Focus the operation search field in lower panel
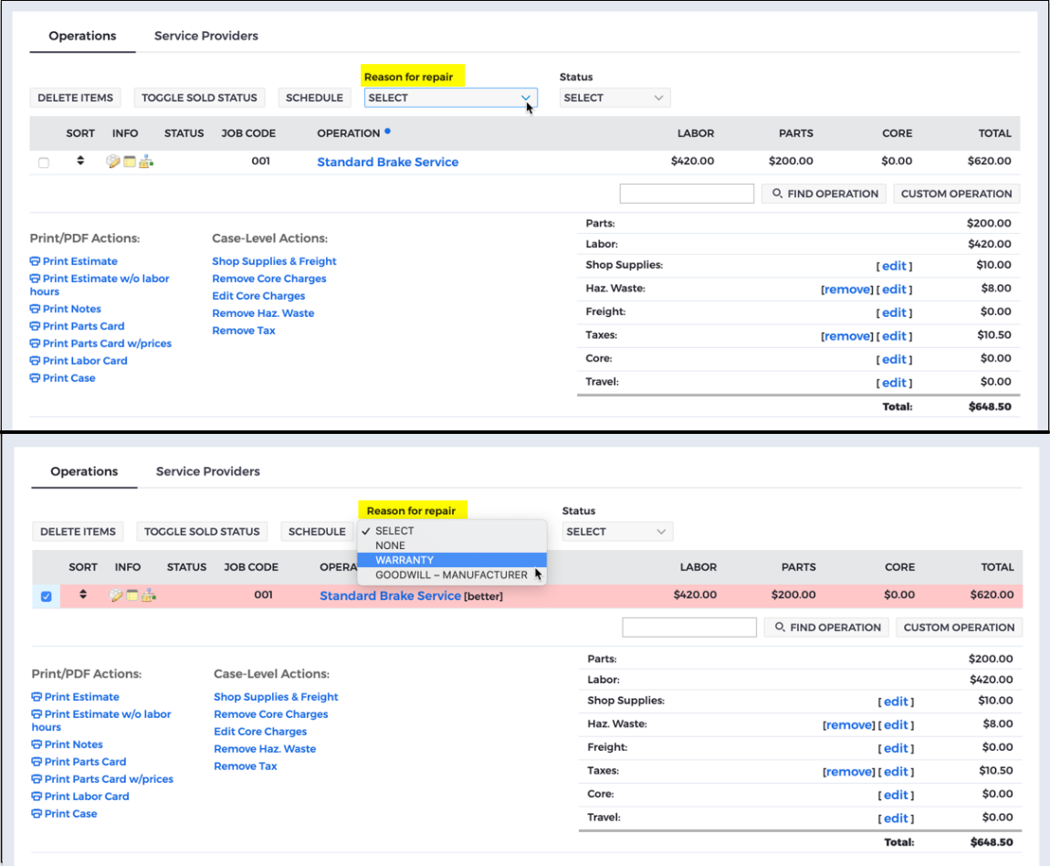This screenshot has width=1050, height=866. tap(689, 628)
